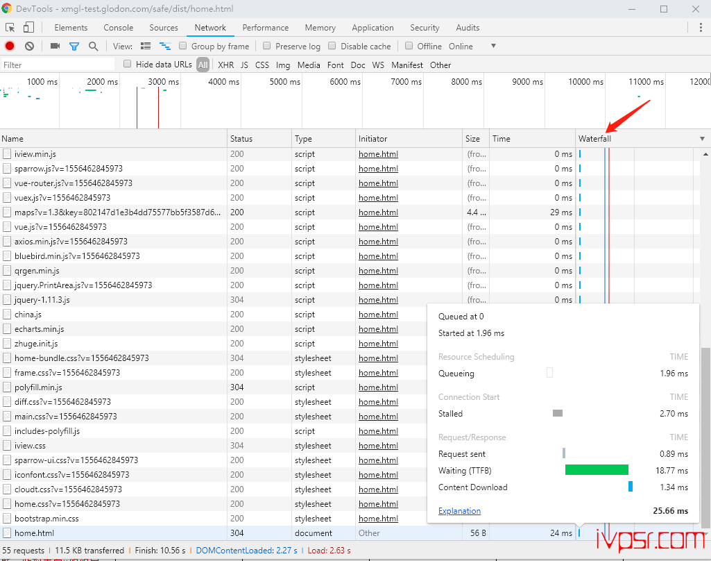Sort by the Time column header
The width and height of the screenshot is (711, 561).
click(532, 139)
